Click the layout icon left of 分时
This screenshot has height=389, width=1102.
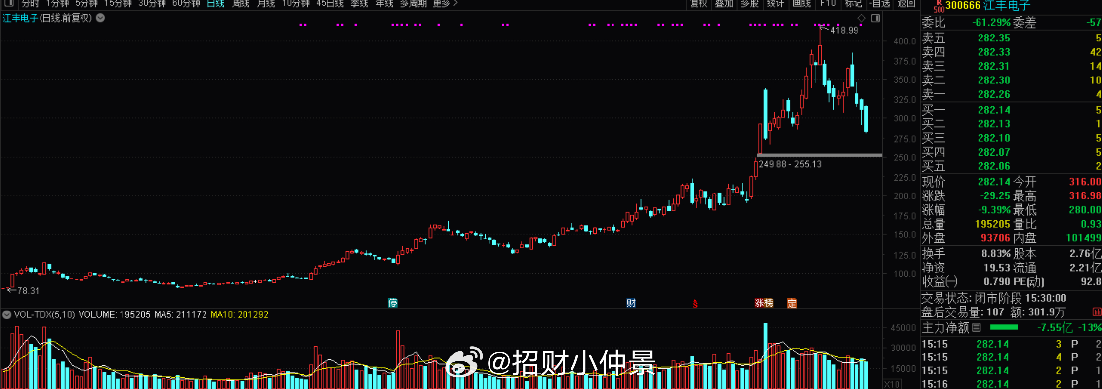9,3
